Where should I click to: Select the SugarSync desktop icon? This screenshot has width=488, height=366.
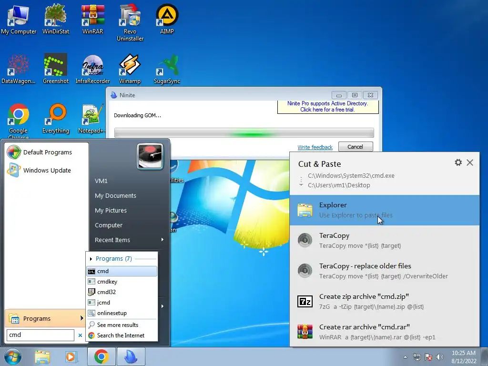coord(167,69)
